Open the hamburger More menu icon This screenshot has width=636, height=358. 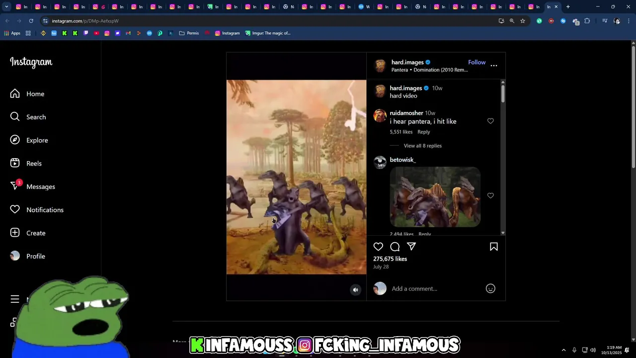click(15, 299)
